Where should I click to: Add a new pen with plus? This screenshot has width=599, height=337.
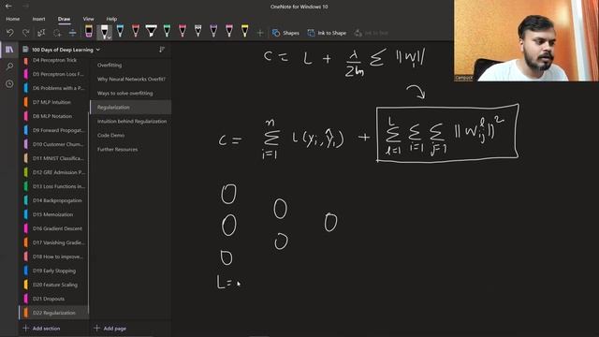(260, 34)
